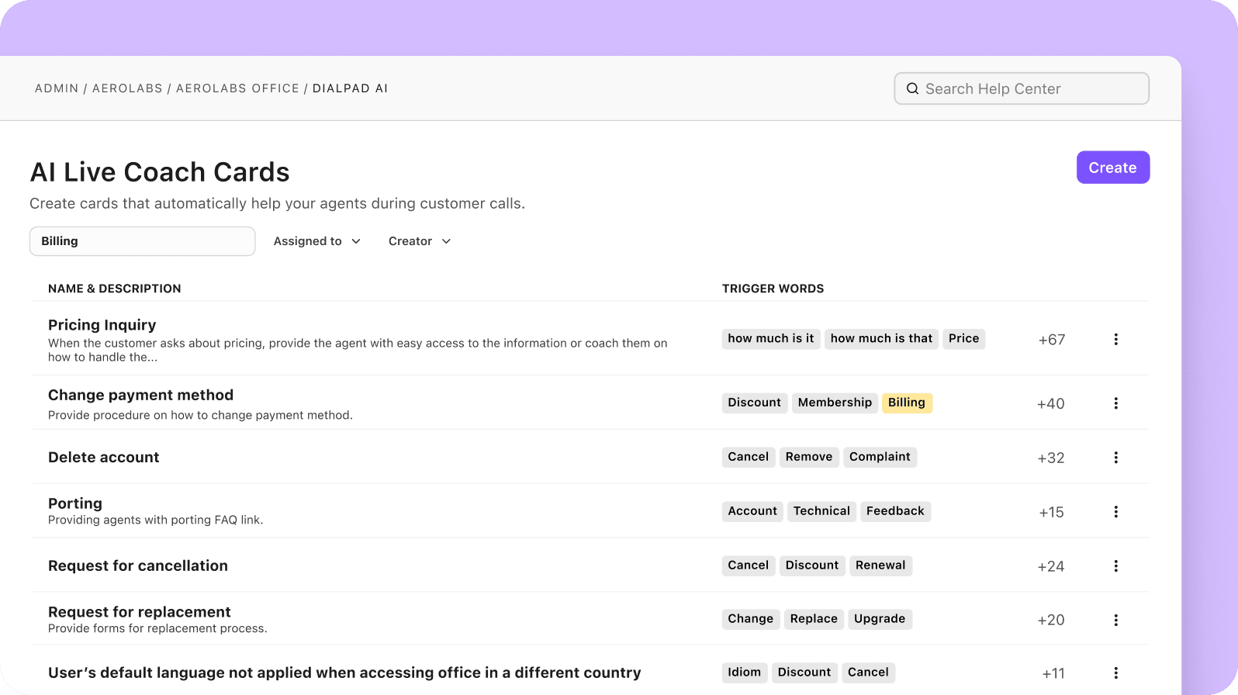Click the magnifier icon in Search Help Center
Image resolution: width=1238 pixels, height=695 pixels.
tap(912, 88)
